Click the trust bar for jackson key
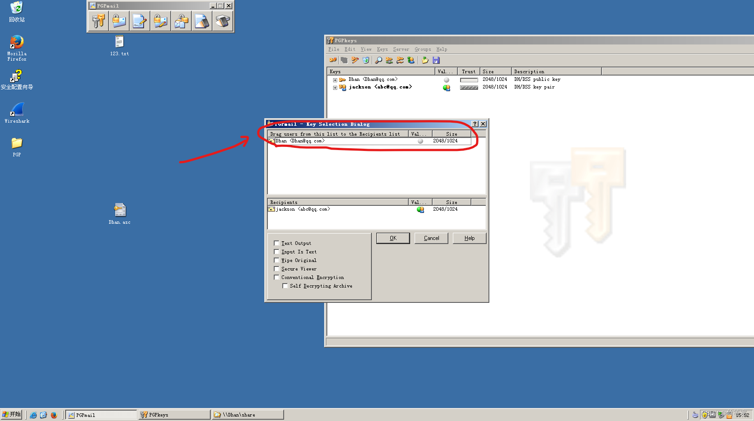This screenshot has height=421, width=754. (x=469, y=88)
